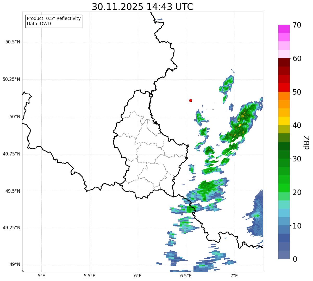313x281 pixels.
Task: Click the 'dBZ' colorbar axis label
Action: (307, 142)
